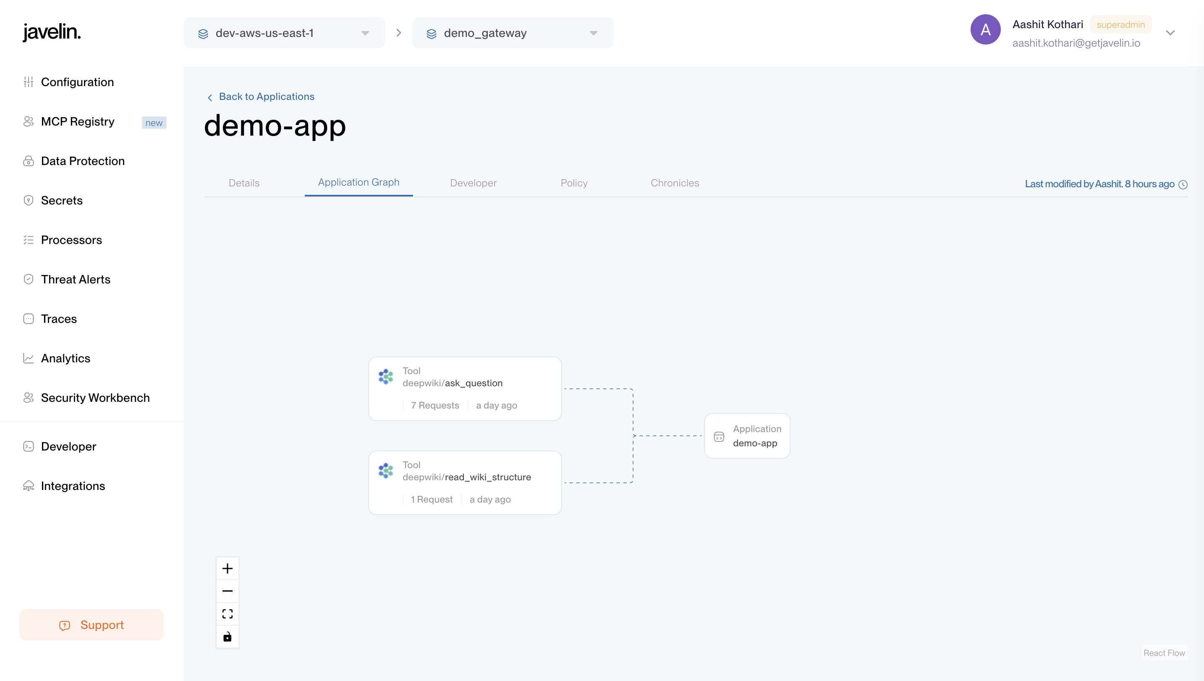Click the Support button
1204x681 pixels.
coord(92,625)
